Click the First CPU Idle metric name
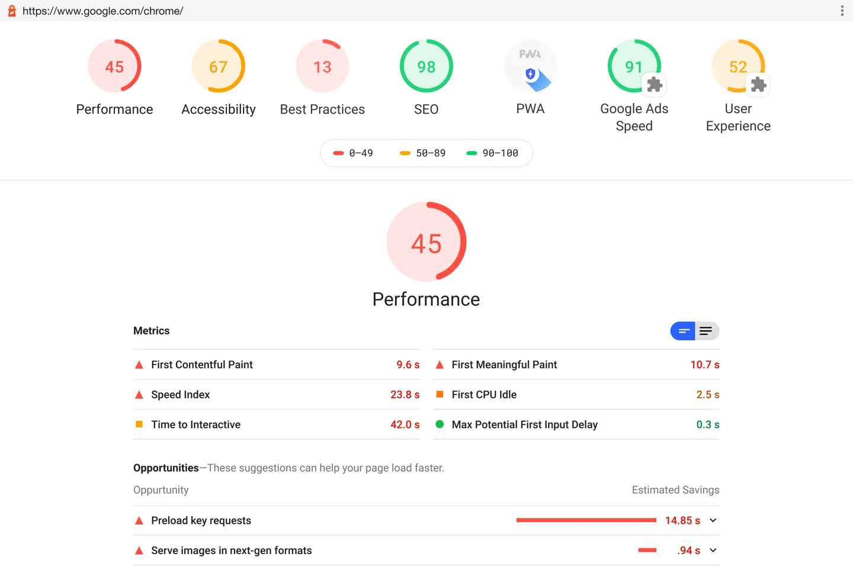This screenshot has width=853, height=566. click(485, 395)
